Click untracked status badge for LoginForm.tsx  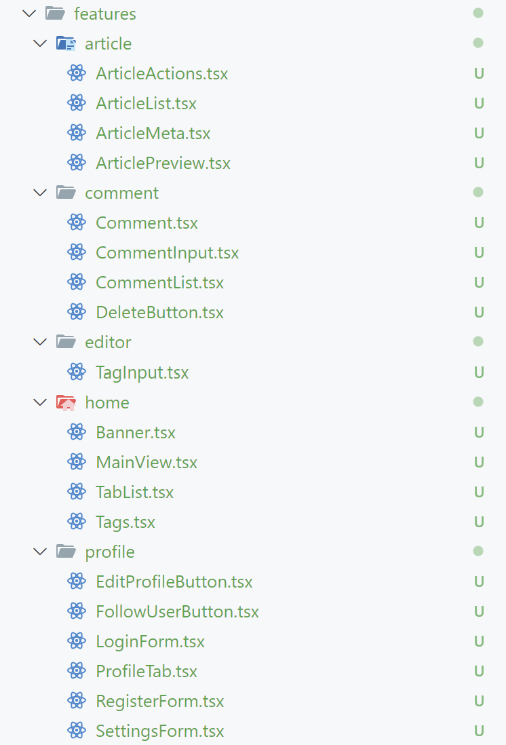coord(479,642)
